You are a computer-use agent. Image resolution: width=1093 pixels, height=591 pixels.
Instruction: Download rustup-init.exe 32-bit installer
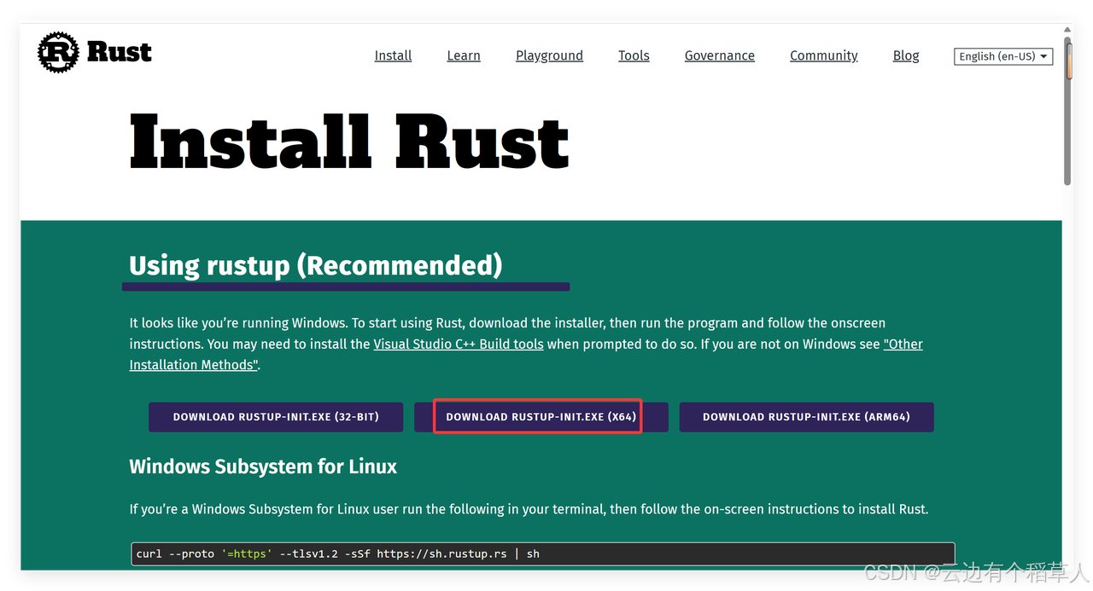[275, 417]
